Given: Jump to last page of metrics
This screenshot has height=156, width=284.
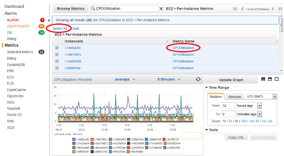Looking at the screenshot, I should click(280, 9).
